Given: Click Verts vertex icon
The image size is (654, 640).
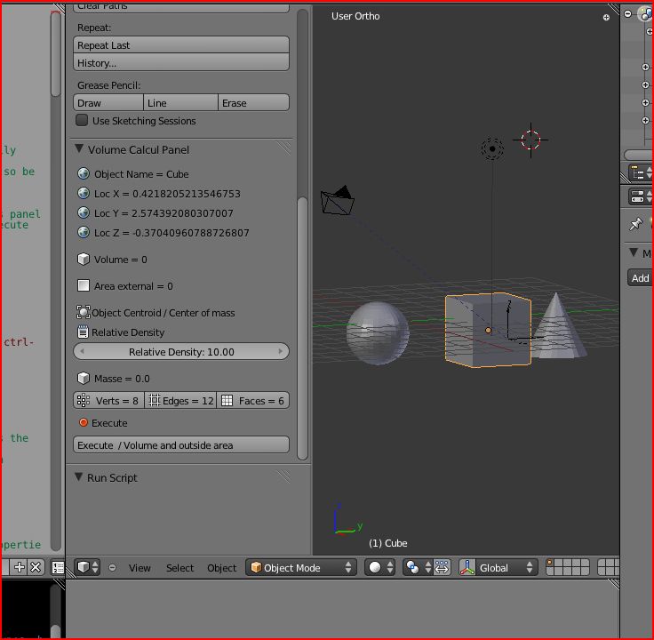Looking at the screenshot, I should (83, 401).
